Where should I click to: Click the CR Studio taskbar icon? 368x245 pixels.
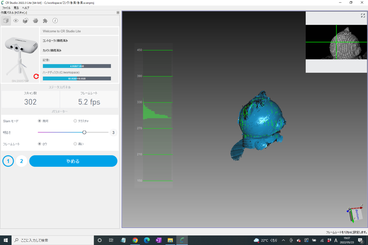click(x=182, y=240)
